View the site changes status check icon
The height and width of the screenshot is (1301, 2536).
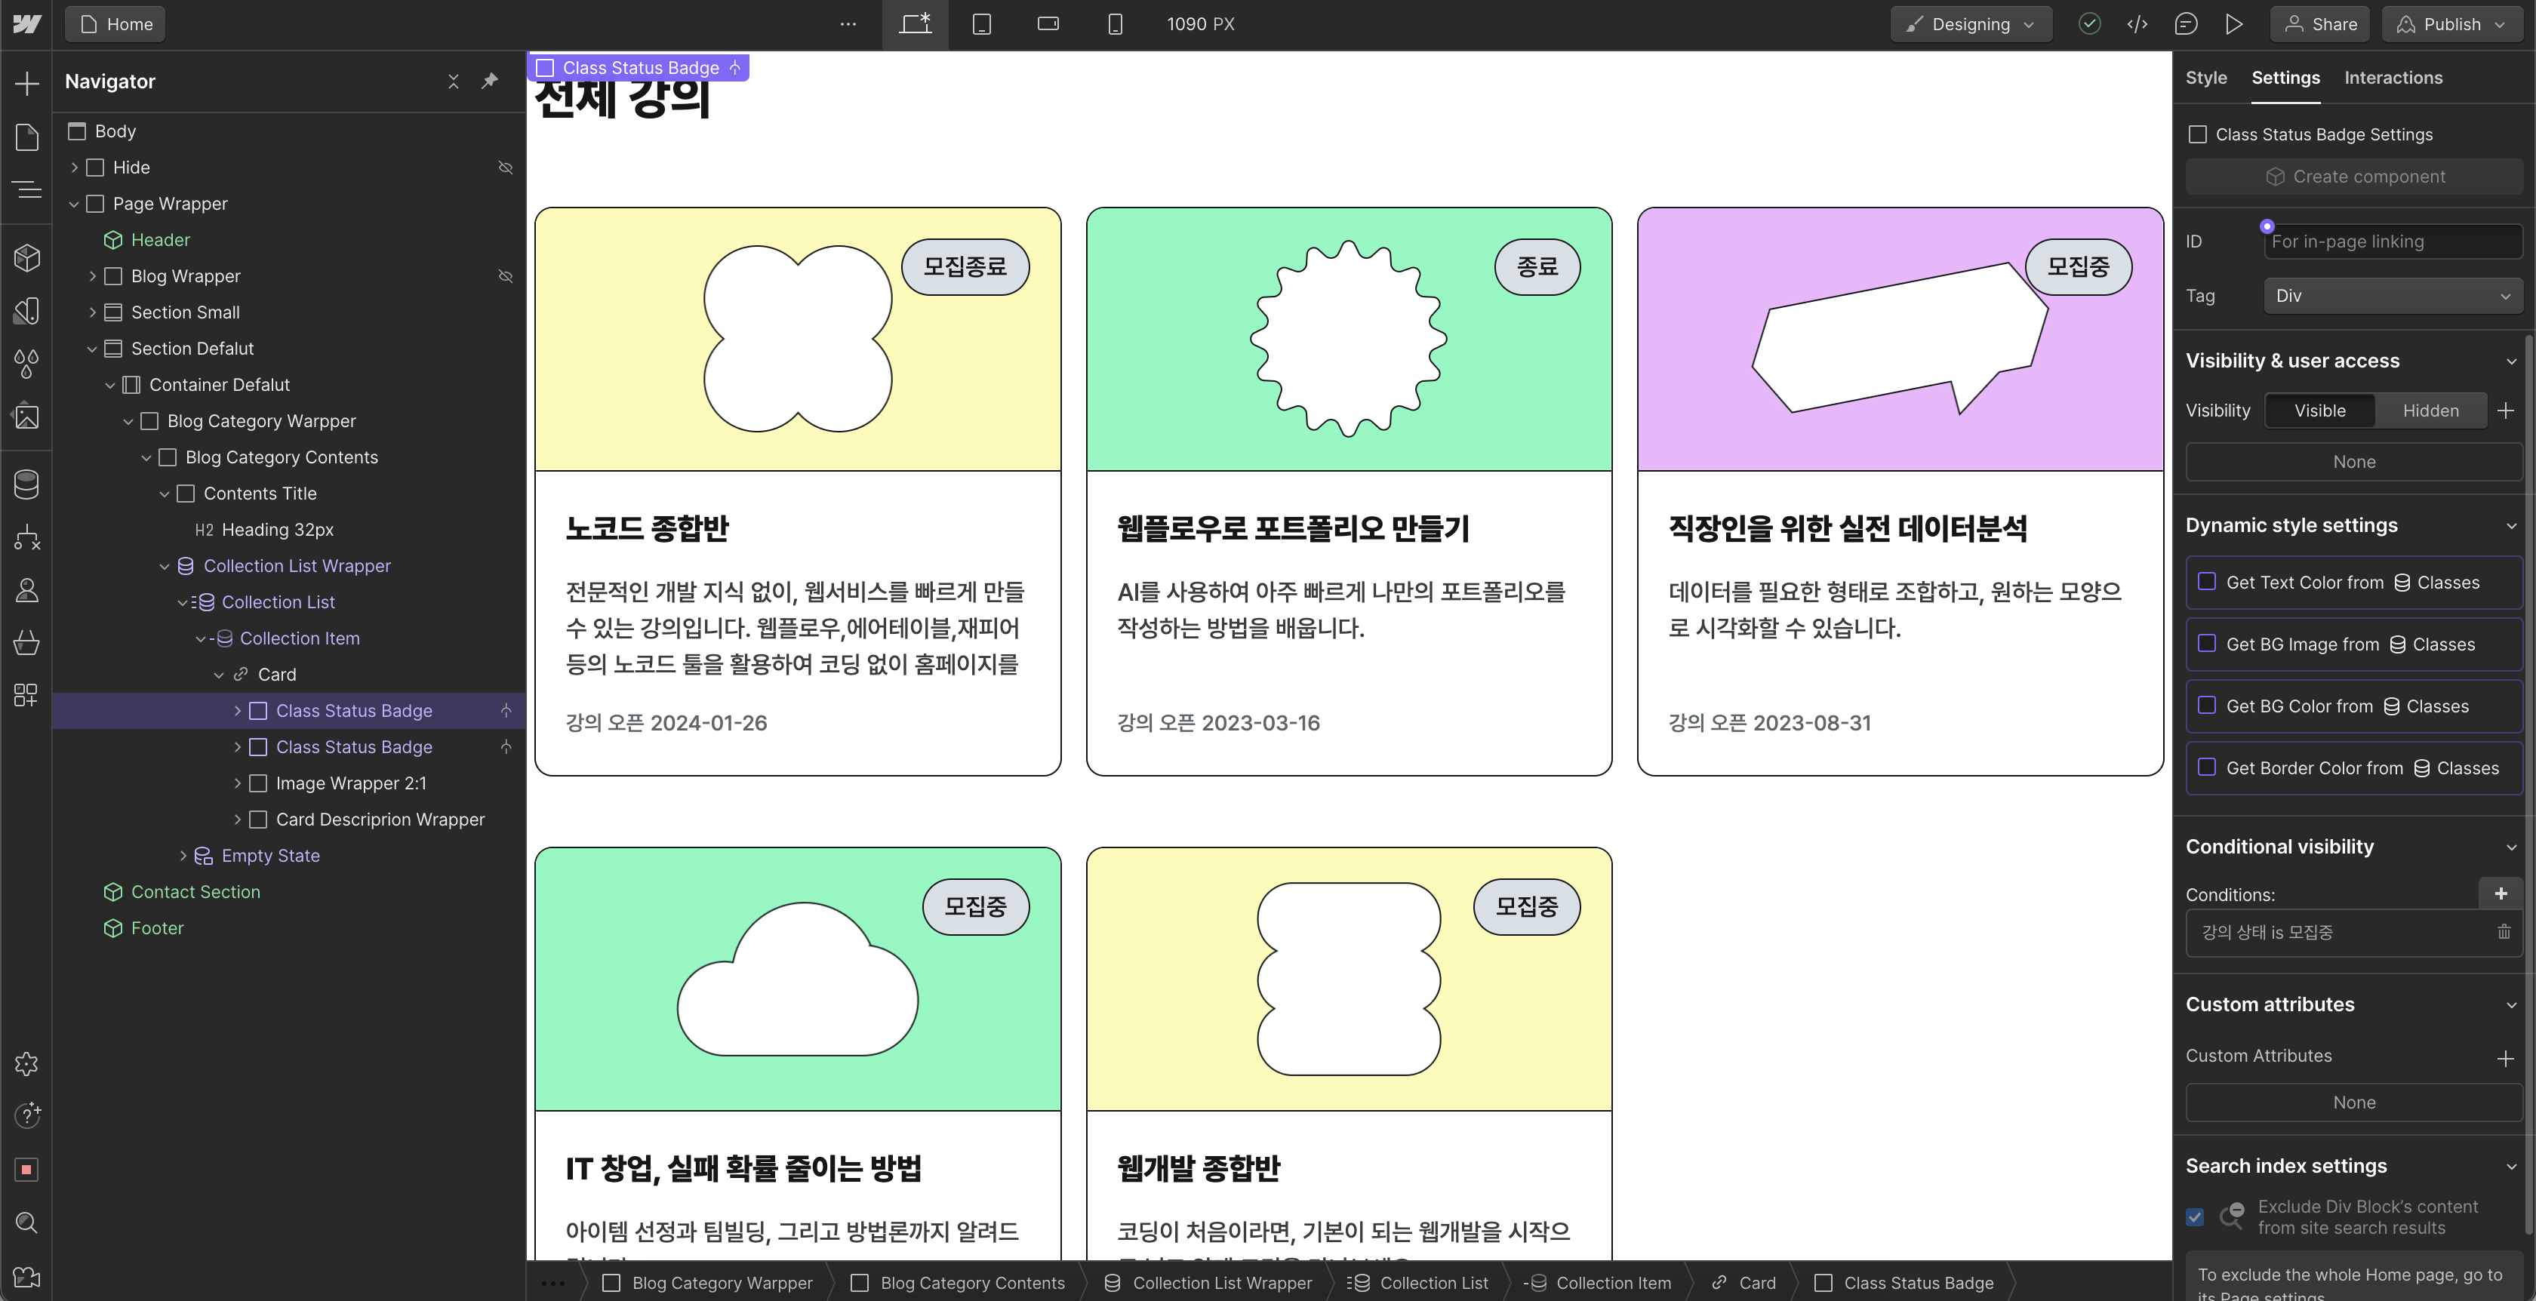click(2089, 23)
